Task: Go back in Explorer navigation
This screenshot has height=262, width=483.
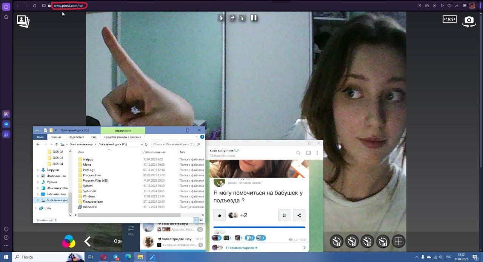Action: (38, 144)
